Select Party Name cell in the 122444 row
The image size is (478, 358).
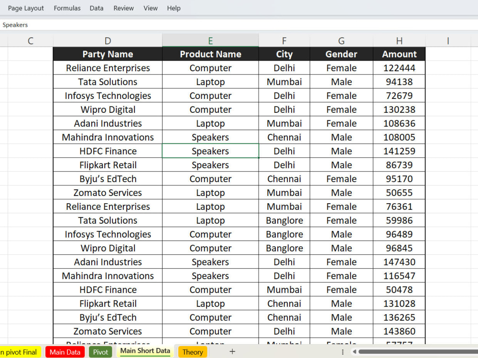(x=108, y=68)
